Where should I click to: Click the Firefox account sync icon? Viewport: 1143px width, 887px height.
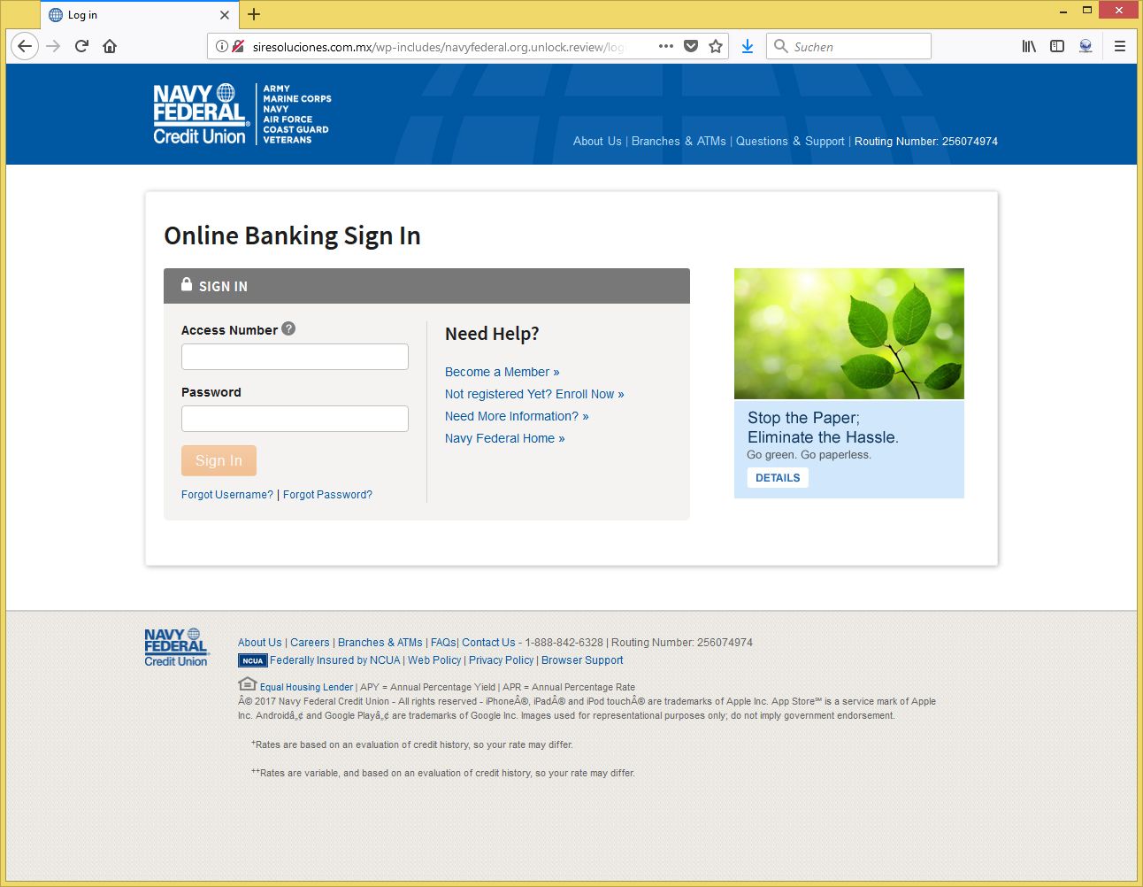point(1085,46)
